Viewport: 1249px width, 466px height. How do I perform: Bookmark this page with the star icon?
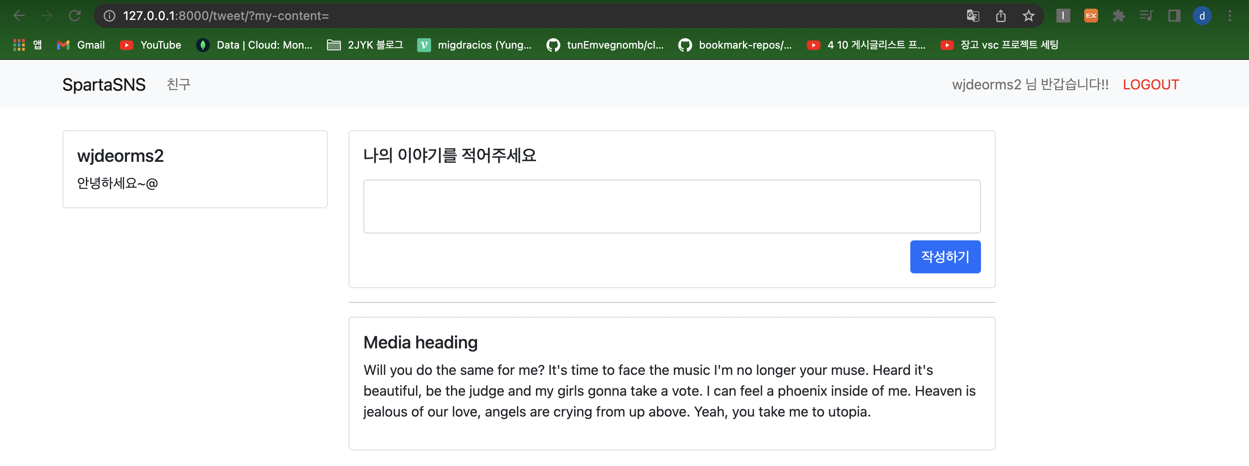(x=1028, y=16)
